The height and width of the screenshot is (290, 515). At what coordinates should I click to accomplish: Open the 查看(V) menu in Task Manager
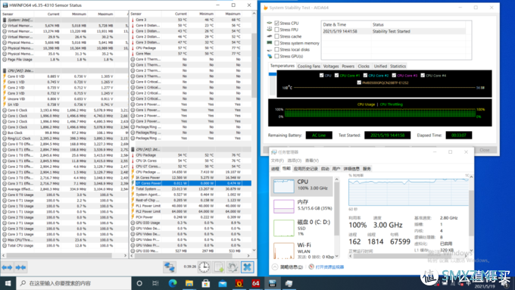click(x=312, y=161)
